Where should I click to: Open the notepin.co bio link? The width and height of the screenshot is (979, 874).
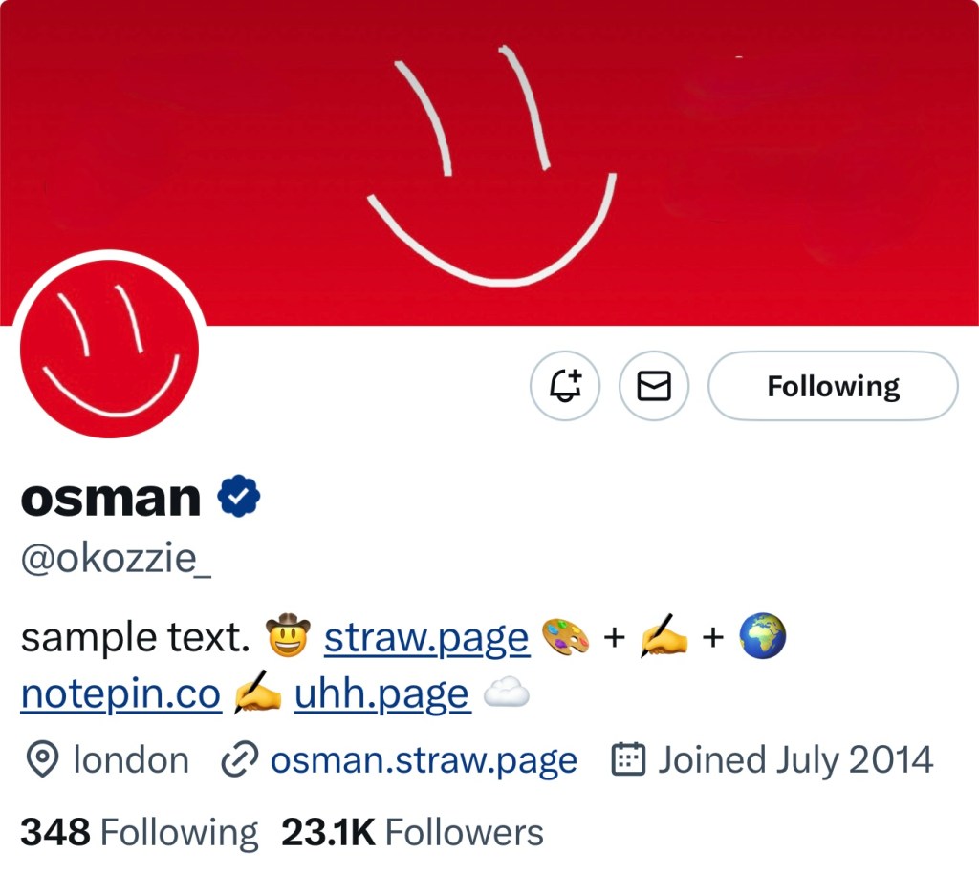(x=120, y=695)
